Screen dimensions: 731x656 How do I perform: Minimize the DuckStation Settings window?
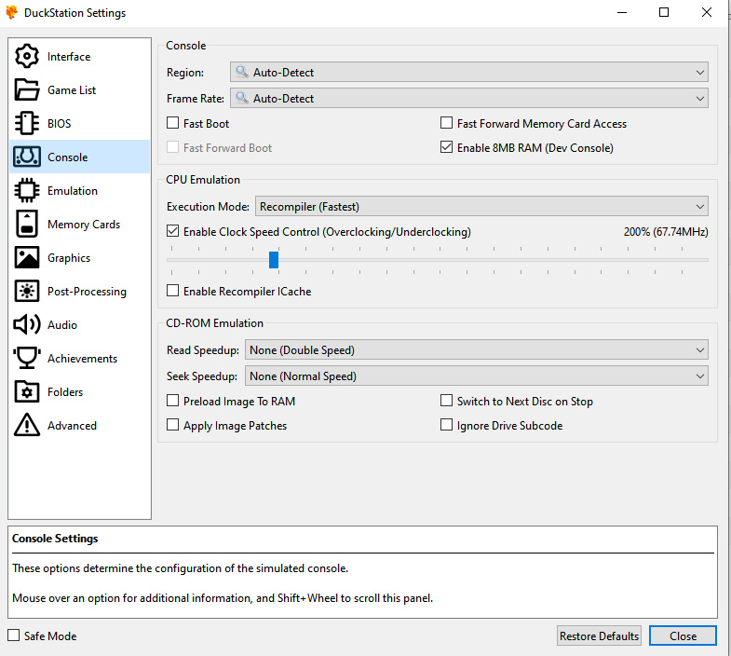[x=622, y=13]
